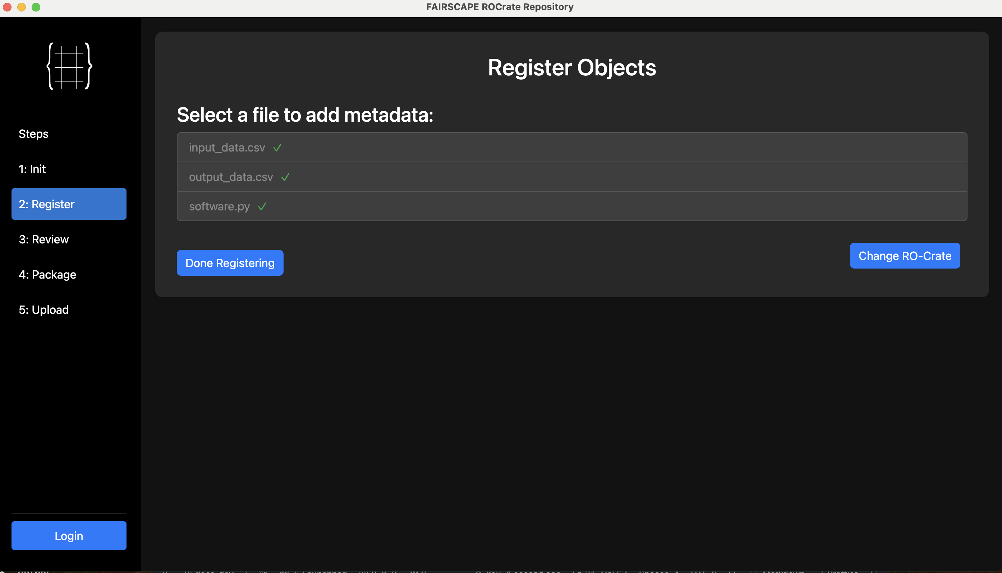The height and width of the screenshot is (573, 1002).
Task: Click green checkmark beside input_data.csv
Action: click(277, 148)
